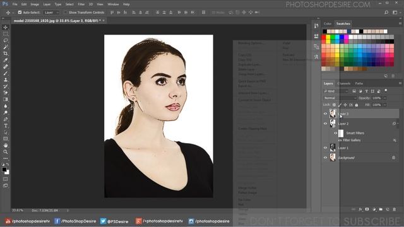Open the Swatches panel flyout menu

pyautogui.click(x=400, y=23)
